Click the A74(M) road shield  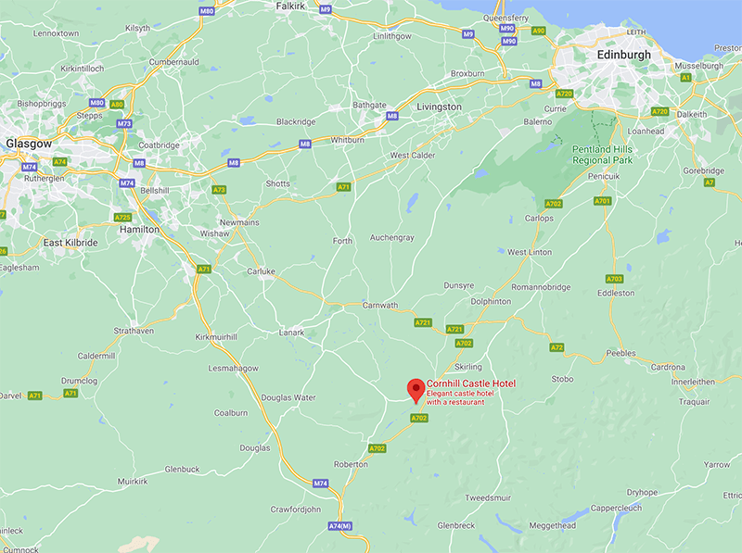(x=340, y=525)
